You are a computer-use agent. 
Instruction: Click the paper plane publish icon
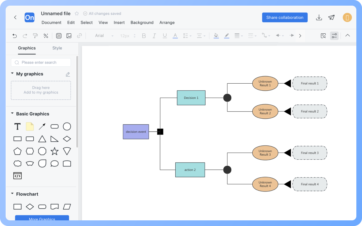tap(331, 18)
